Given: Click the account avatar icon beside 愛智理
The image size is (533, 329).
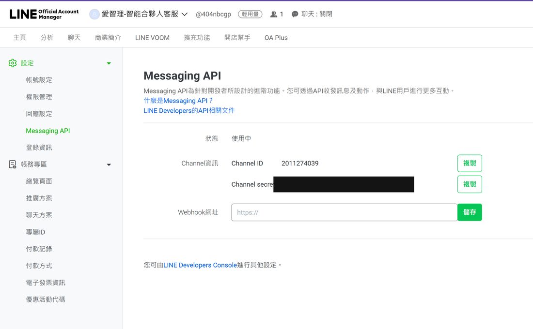Looking at the screenshot, I should [x=94, y=14].
